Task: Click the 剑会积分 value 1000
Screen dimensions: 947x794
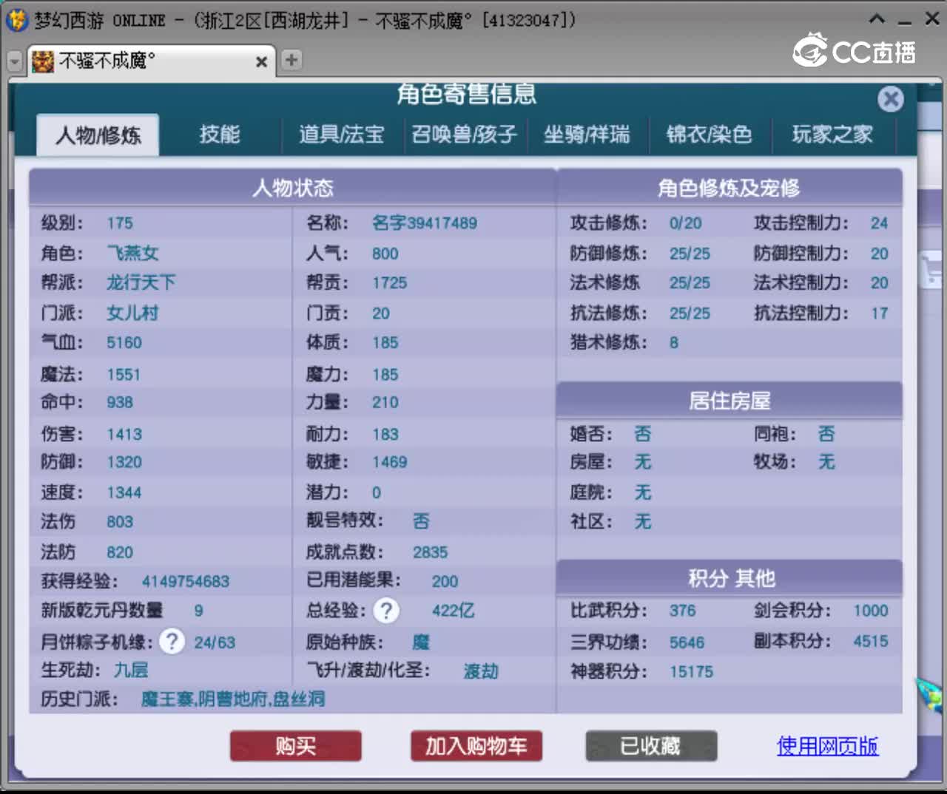Action: pyautogui.click(x=871, y=611)
